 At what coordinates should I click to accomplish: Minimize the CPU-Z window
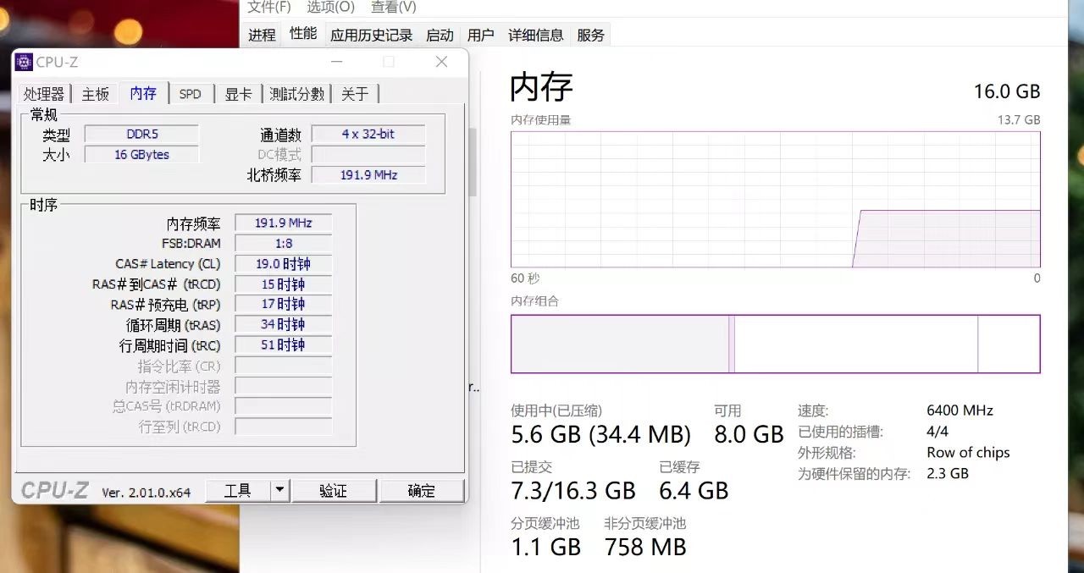[337, 62]
